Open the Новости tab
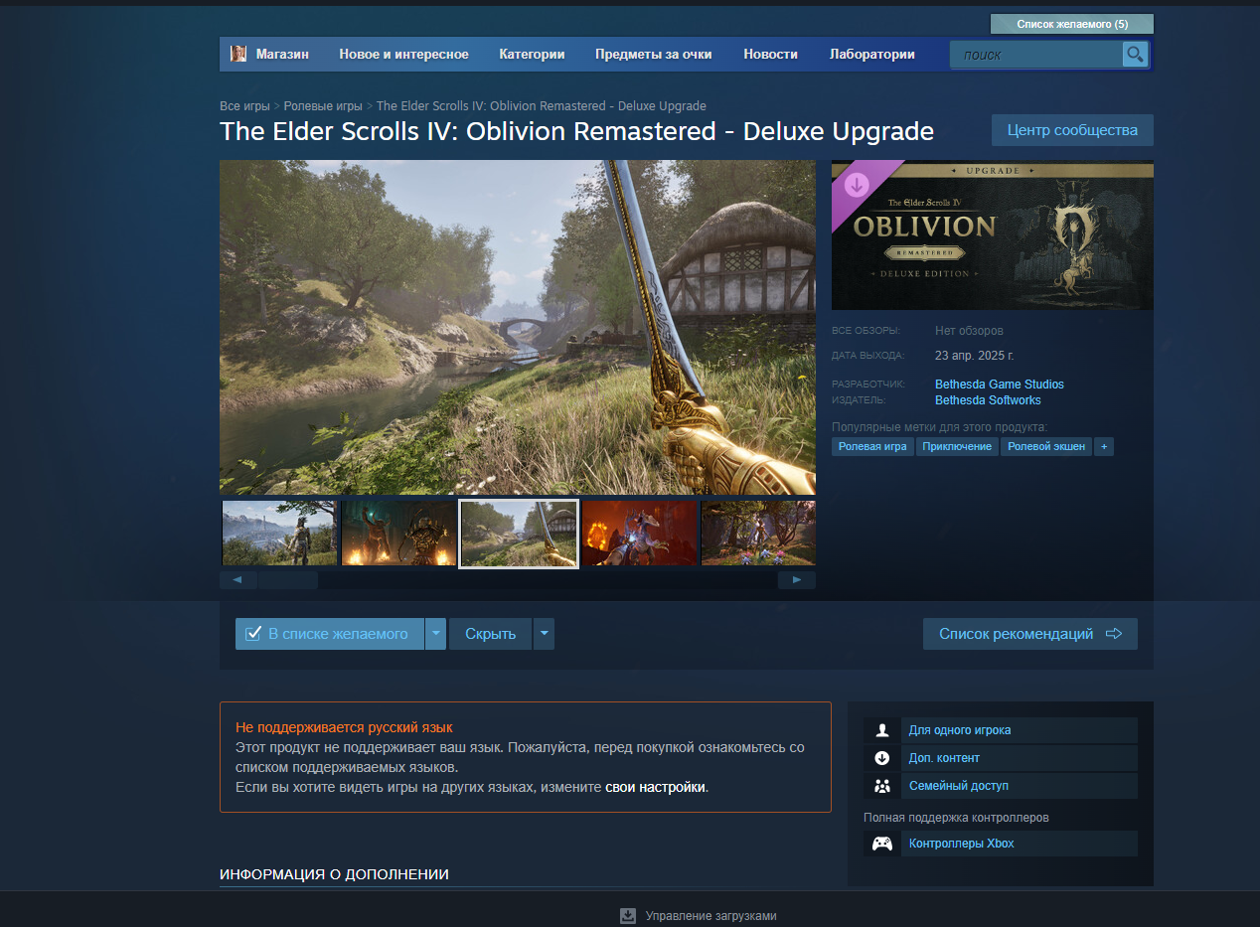The width and height of the screenshot is (1260, 927). pyautogui.click(x=770, y=55)
